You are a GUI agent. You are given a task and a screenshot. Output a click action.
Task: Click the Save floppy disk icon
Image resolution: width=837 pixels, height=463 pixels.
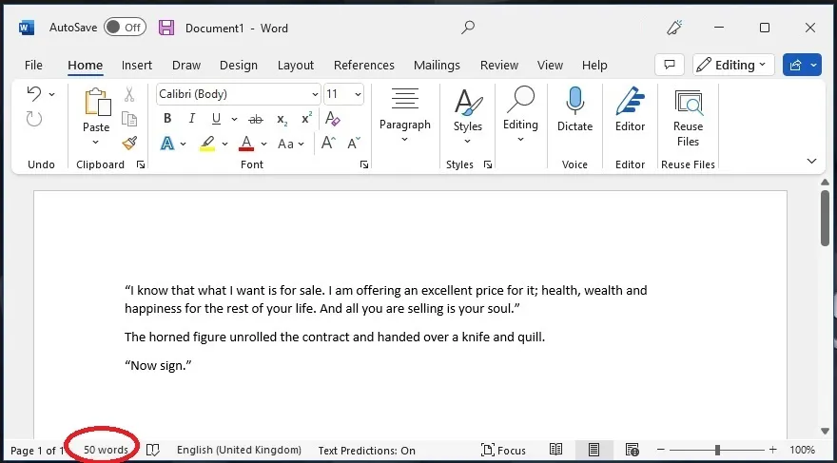166,28
